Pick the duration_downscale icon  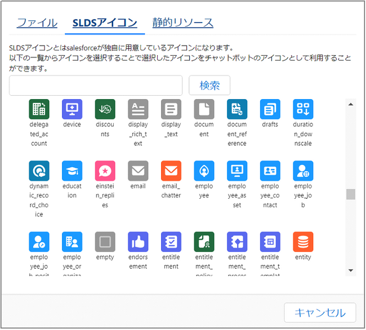(x=303, y=109)
